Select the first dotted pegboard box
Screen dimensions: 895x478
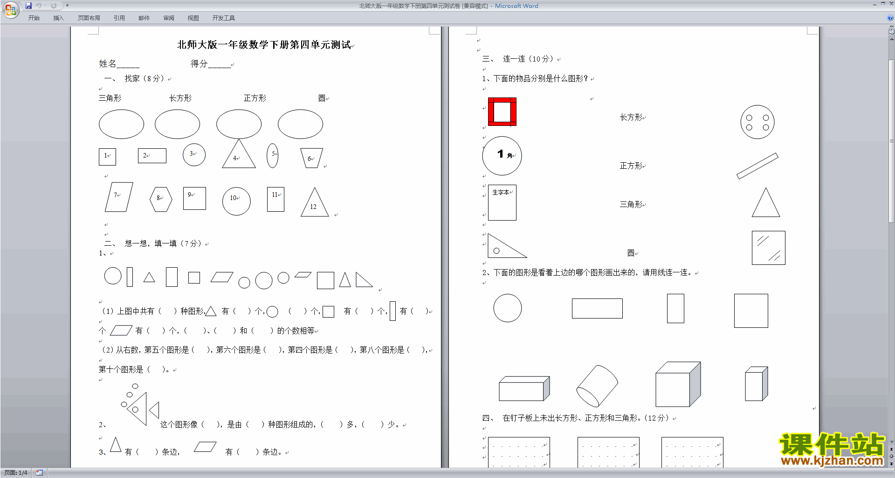519,452
